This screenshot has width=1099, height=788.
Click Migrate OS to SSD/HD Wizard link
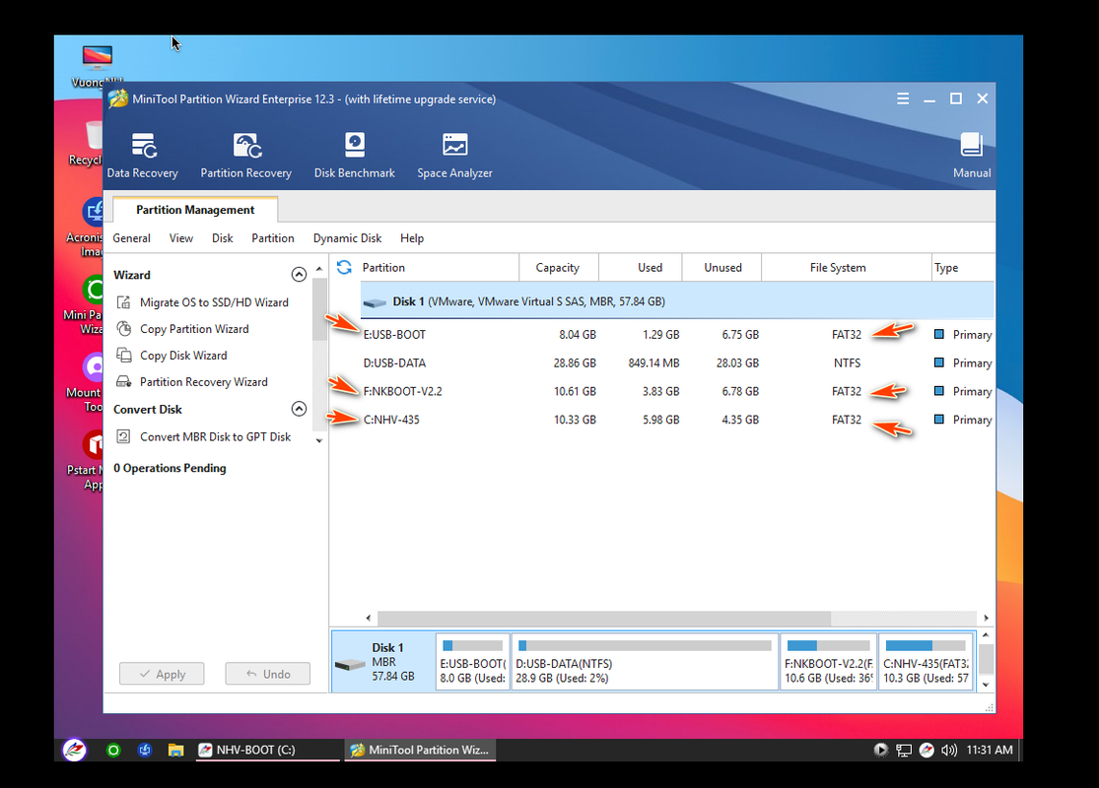tap(214, 301)
